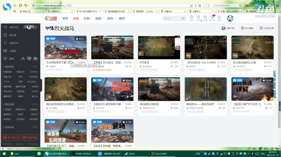This screenshot has height=157, width=281.
Task: Open the followed heart icon in header
Action: click(198, 17)
